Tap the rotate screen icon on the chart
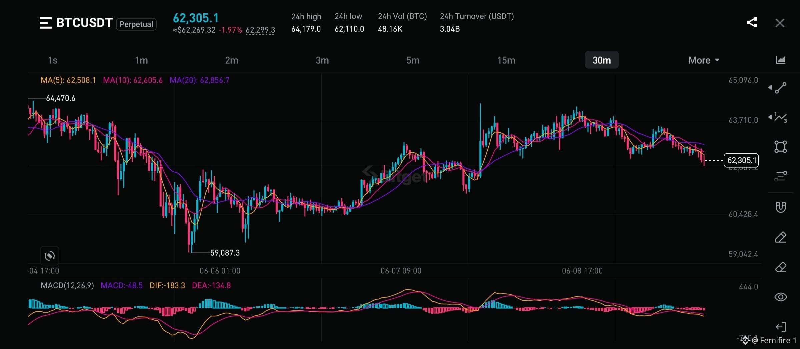The height and width of the screenshot is (349, 800). (50, 256)
